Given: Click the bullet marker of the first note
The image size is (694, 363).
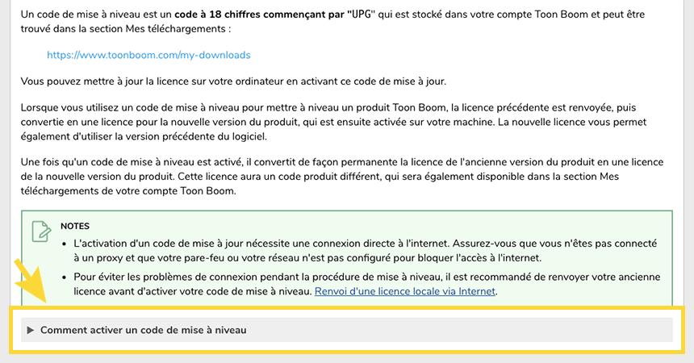Looking at the screenshot, I should click(x=65, y=244).
